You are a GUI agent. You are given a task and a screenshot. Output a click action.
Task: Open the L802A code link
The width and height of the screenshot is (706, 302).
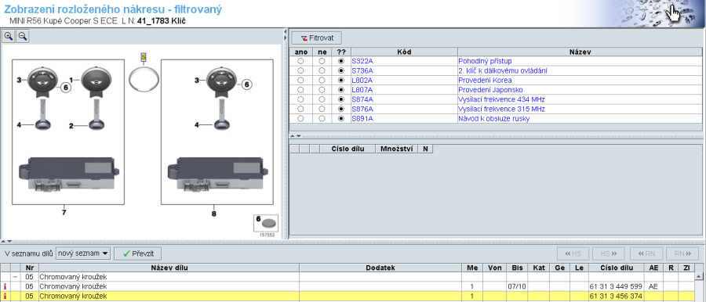[x=362, y=80]
